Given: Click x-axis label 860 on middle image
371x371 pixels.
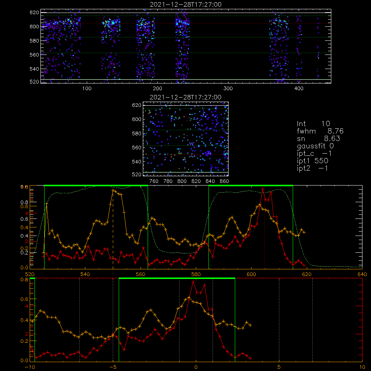Looking at the screenshot, I should coord(224,181).
